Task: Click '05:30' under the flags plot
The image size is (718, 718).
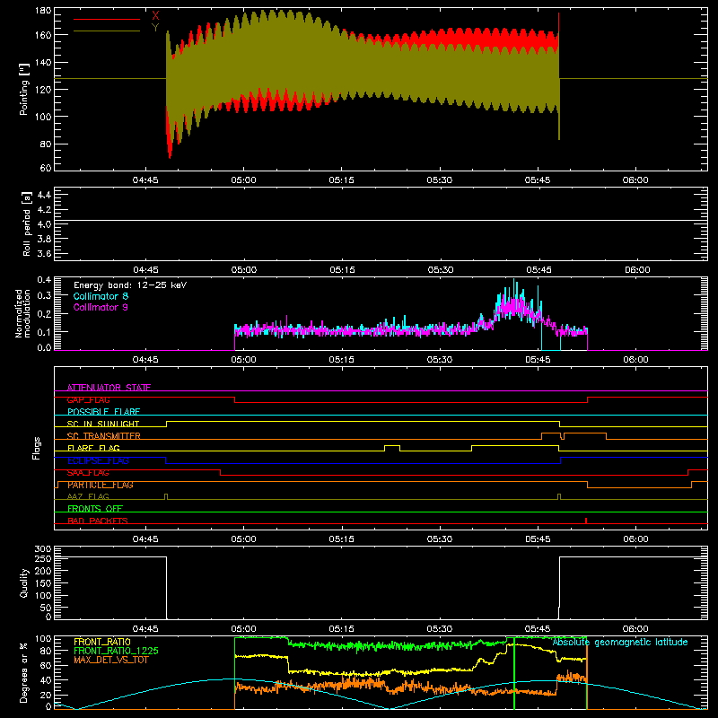Action: (440, 539)
